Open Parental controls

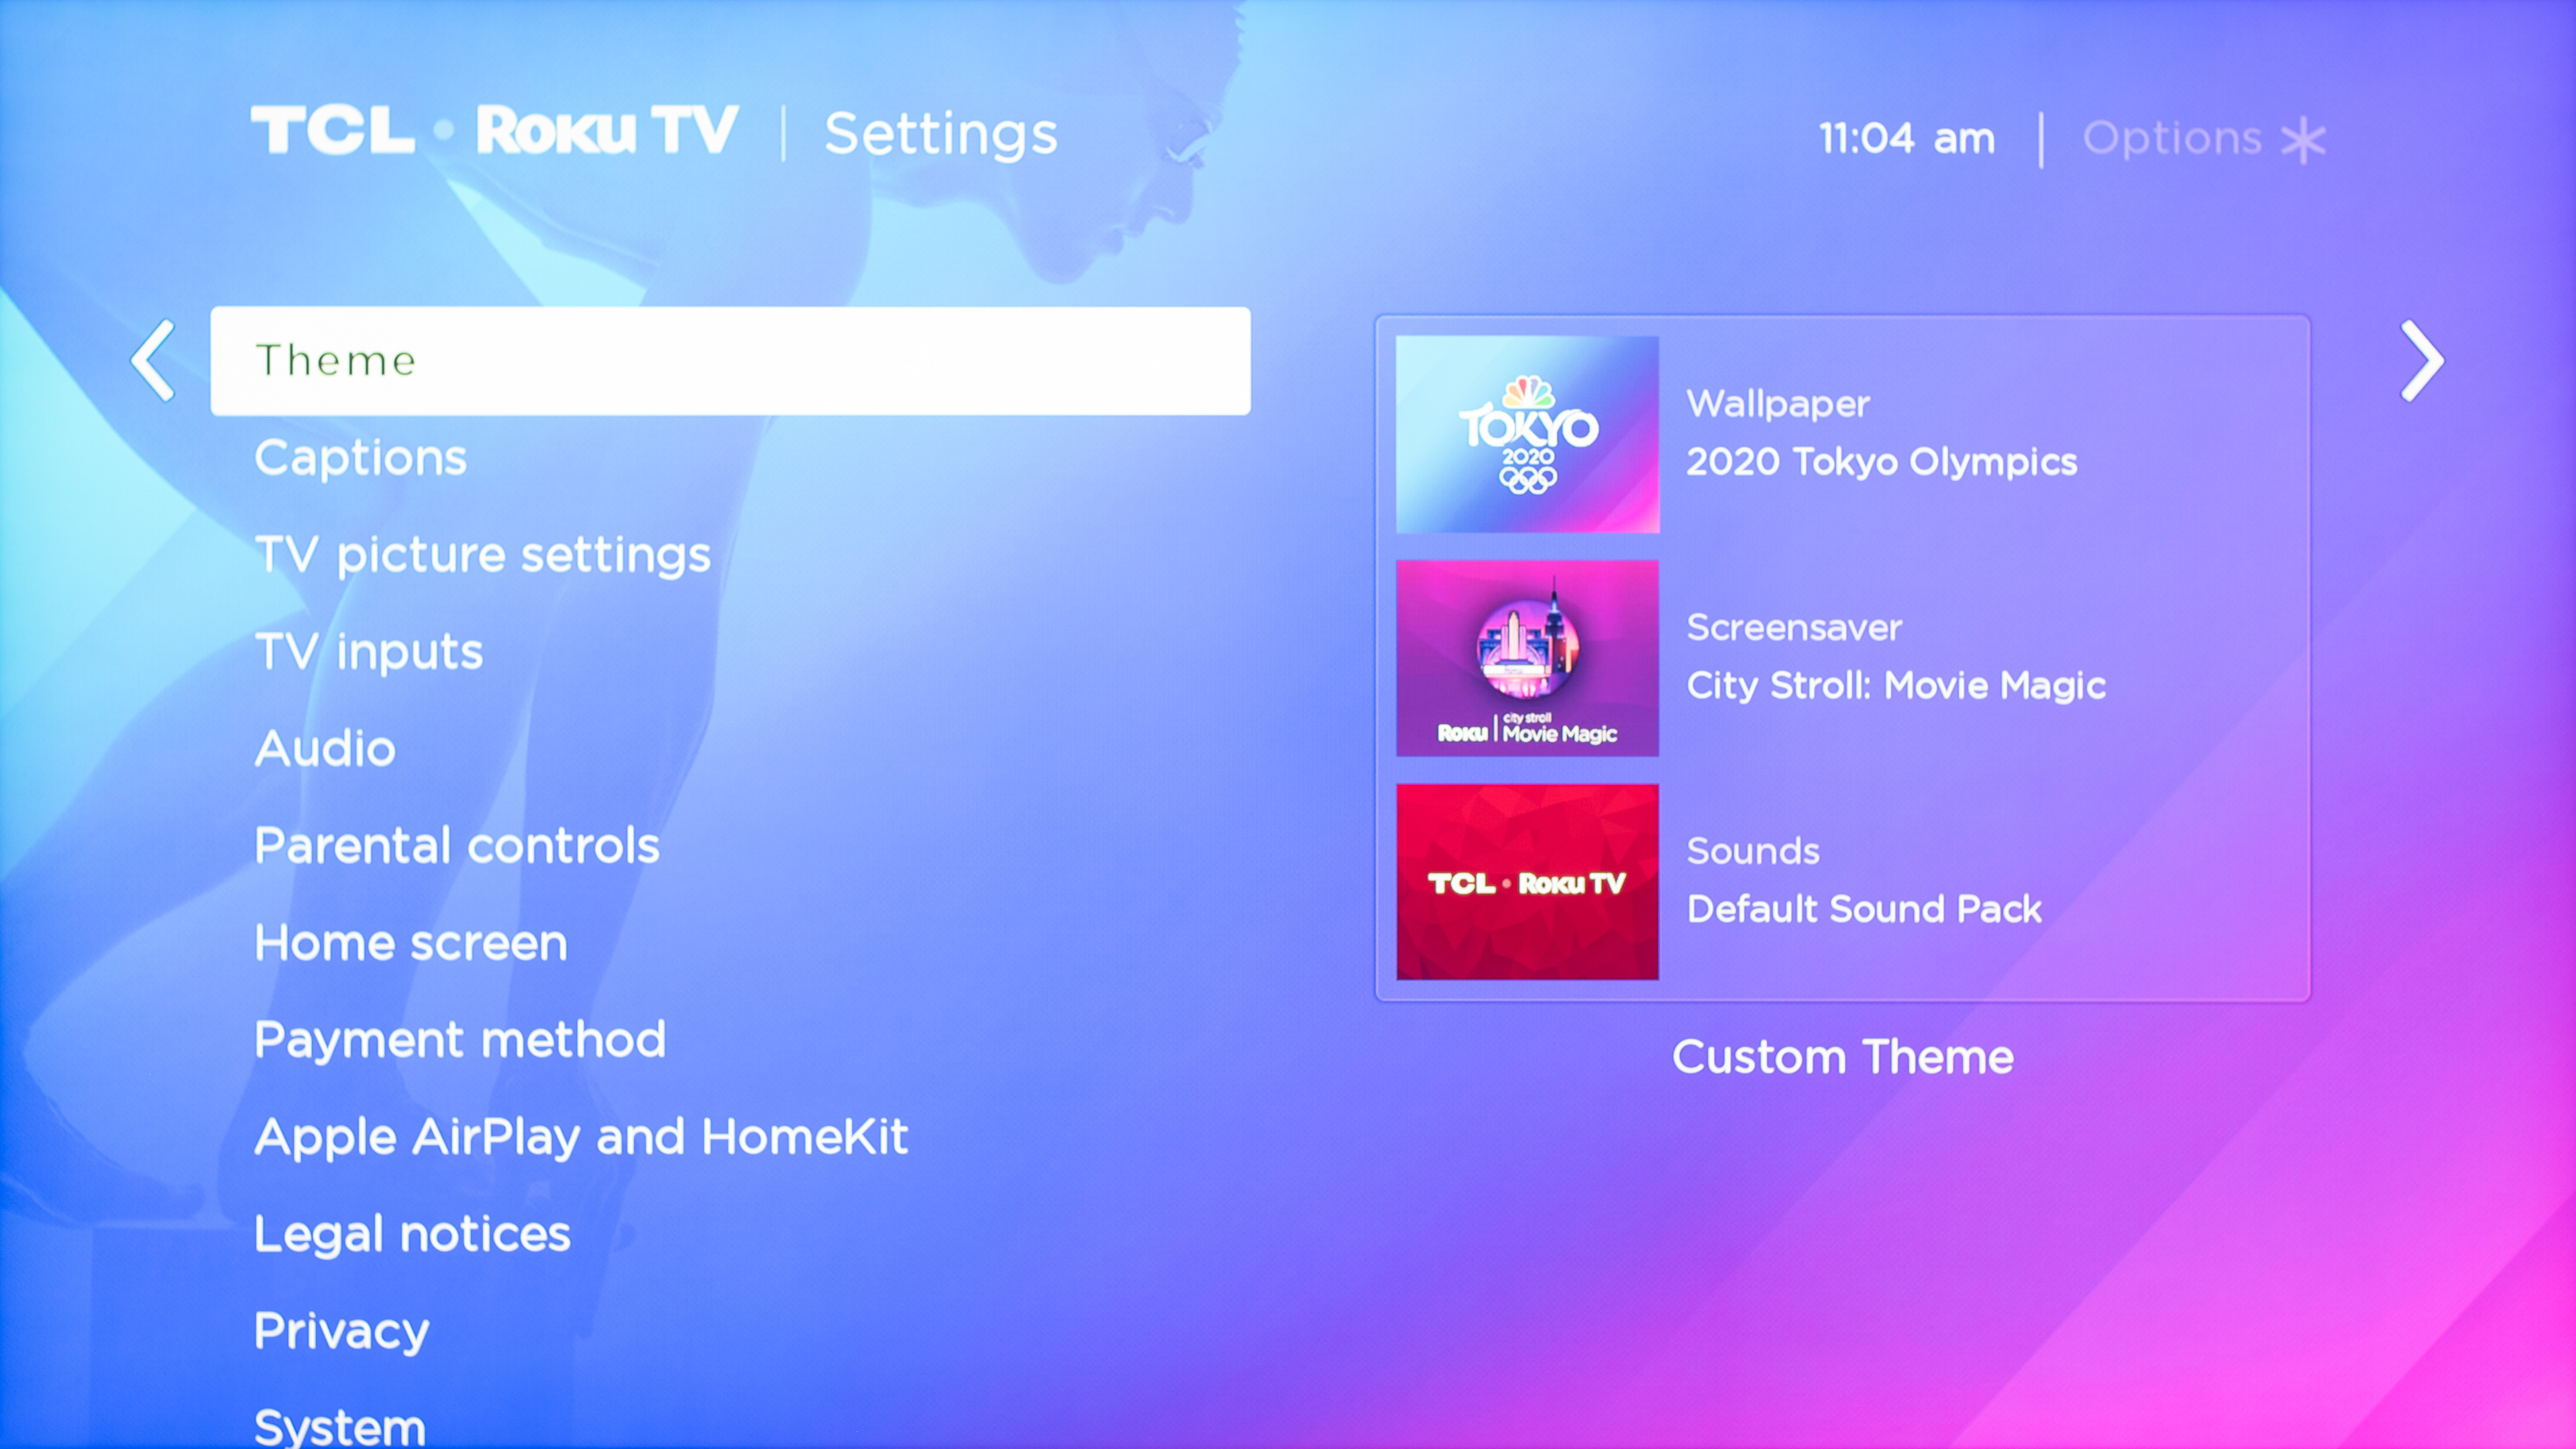(x=457, y=846)
